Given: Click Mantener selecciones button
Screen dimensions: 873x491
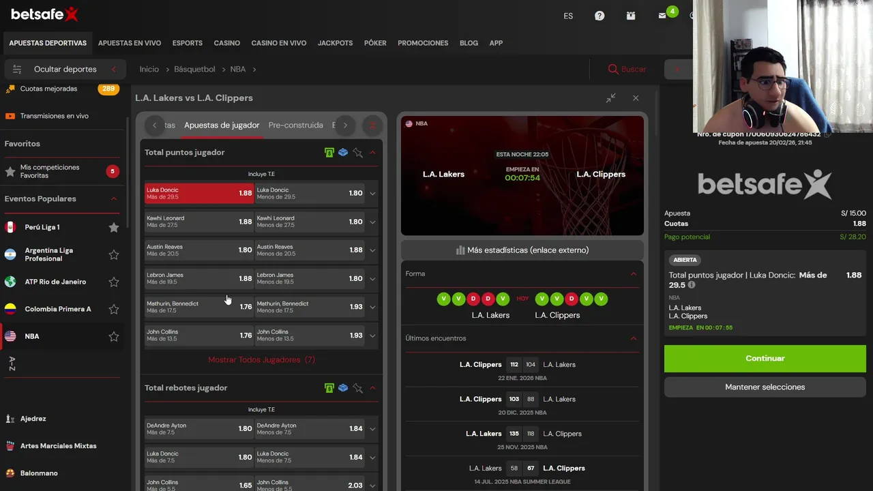Looking at the screenshot, I should click(x=765, y=387).
